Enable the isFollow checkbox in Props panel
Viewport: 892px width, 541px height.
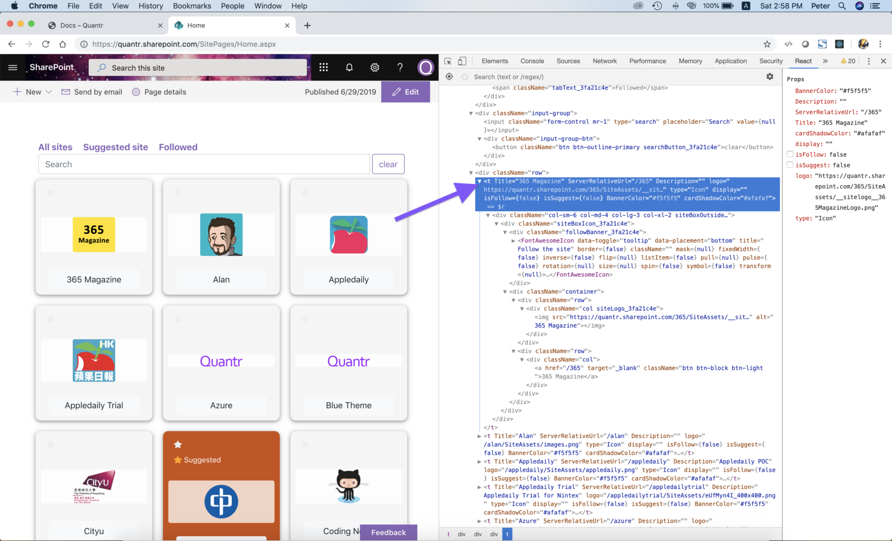point(790,154)
